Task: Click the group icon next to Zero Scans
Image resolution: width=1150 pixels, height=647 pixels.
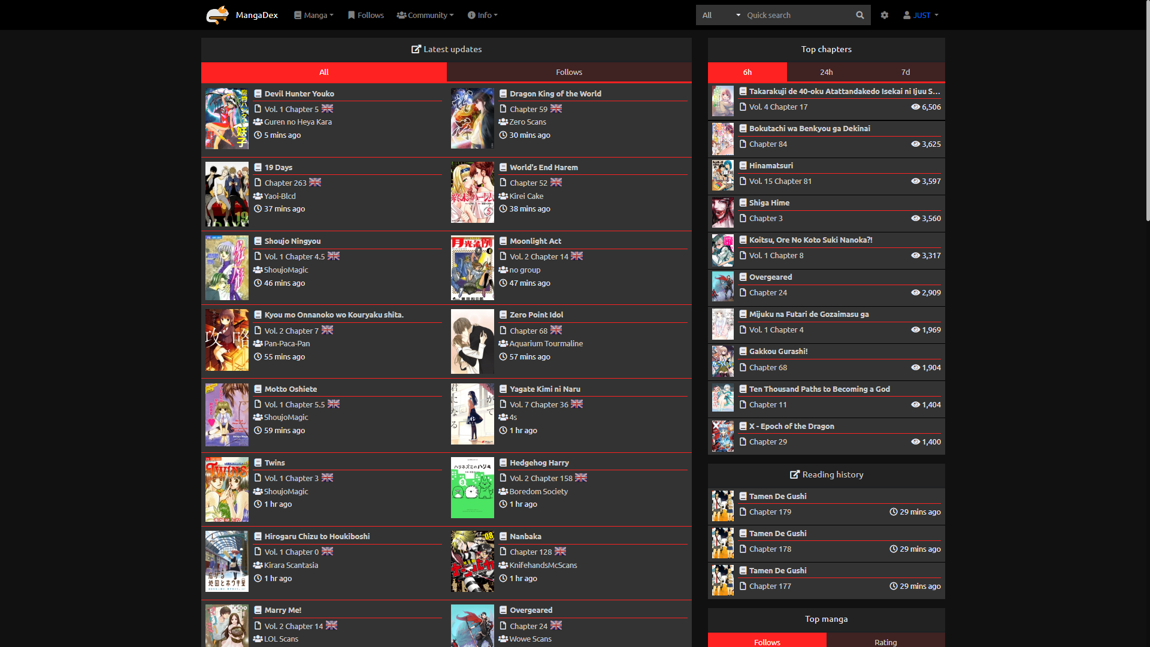Action: 503,122
